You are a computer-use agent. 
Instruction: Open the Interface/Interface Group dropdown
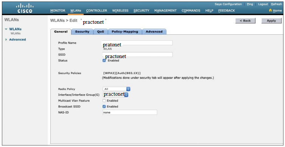(115, 95)
